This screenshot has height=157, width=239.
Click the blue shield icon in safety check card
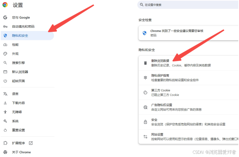[144, 33]
